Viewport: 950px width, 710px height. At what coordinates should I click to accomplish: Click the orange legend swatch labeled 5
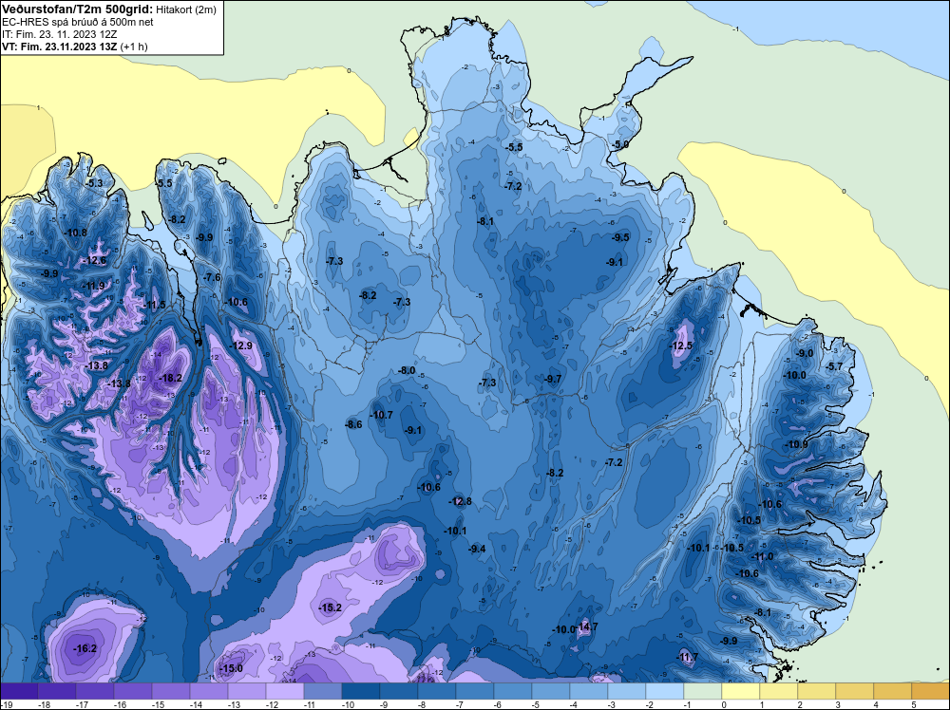(931, 691)
